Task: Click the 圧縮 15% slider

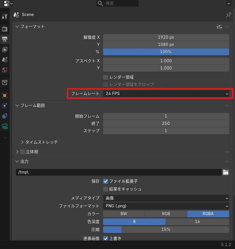Action: coord(166,229)
